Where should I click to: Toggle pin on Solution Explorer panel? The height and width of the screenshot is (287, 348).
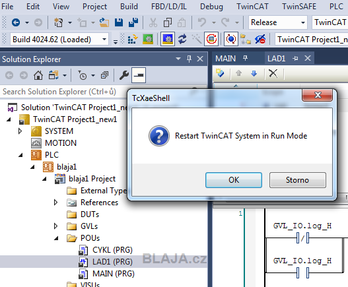coord(189,59)
